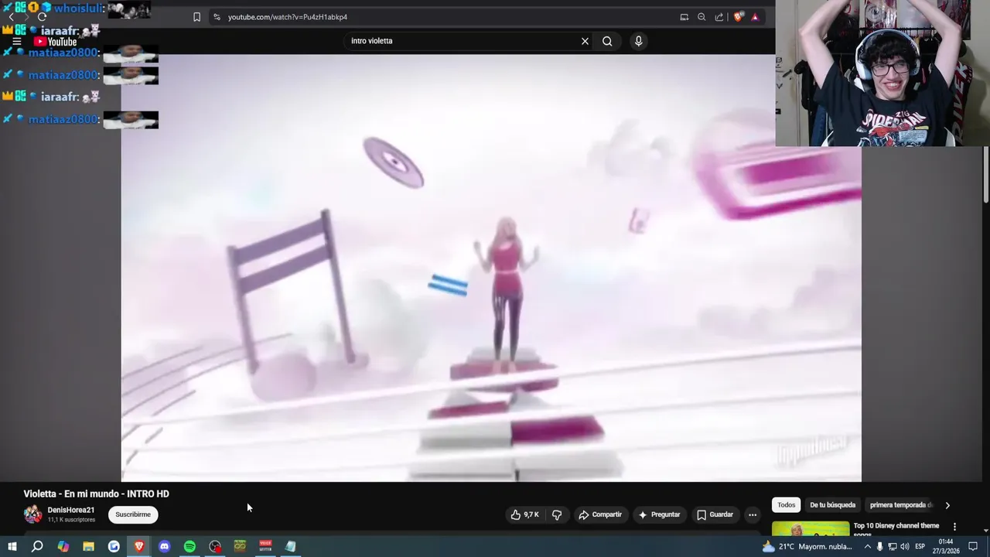The height and width of the screenshot is (557, 990).
Task: Open File Explorer from the taskbar
Action: click(88, 546)
